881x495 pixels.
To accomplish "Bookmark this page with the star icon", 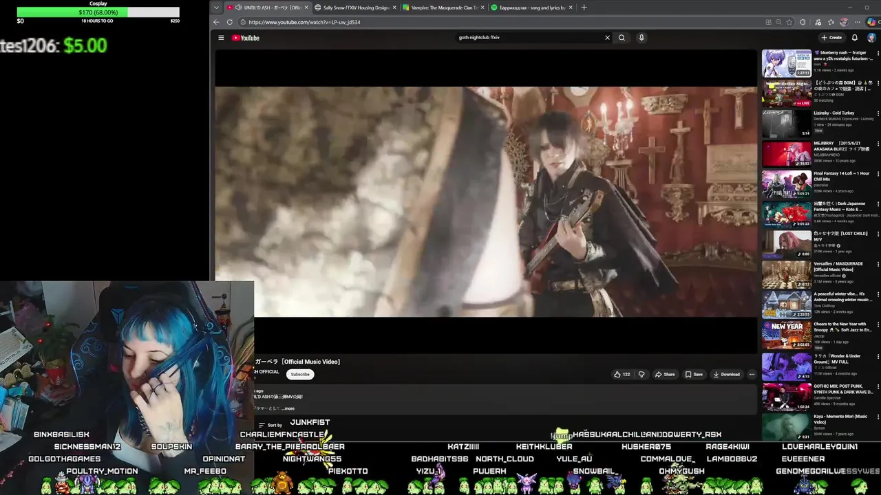I will [x=789, y=22].
